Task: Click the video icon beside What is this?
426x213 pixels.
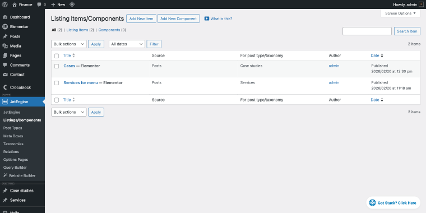Action: pos(207,18)
